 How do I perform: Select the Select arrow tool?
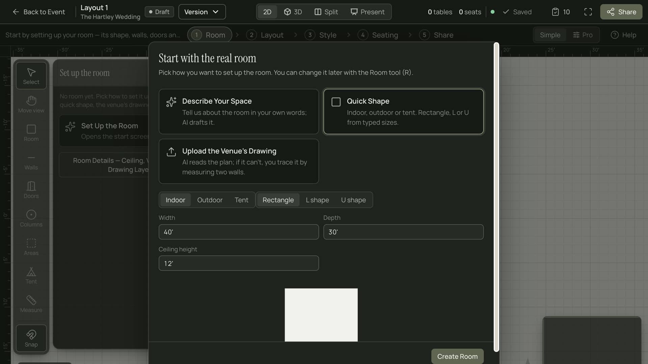tap(31, 76)
